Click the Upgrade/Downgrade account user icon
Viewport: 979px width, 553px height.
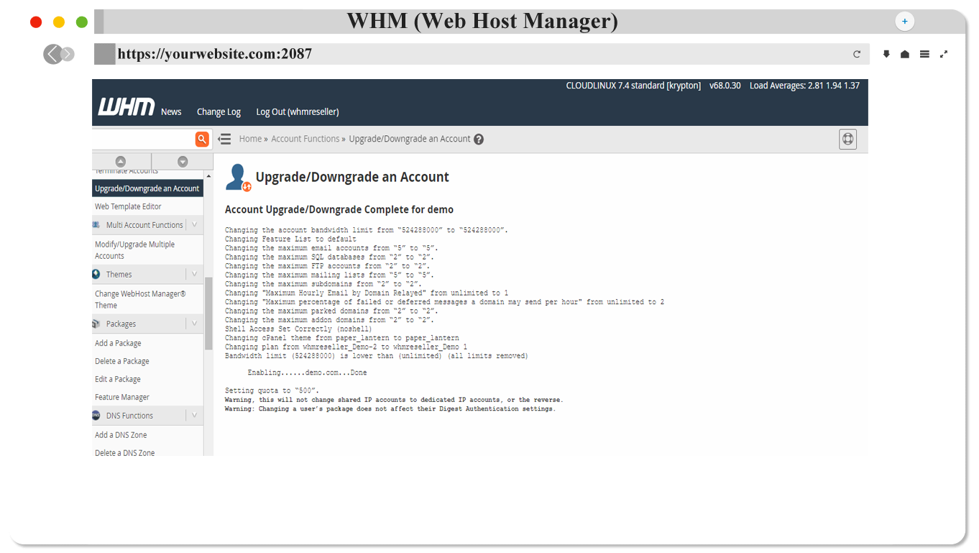point(238,178)
